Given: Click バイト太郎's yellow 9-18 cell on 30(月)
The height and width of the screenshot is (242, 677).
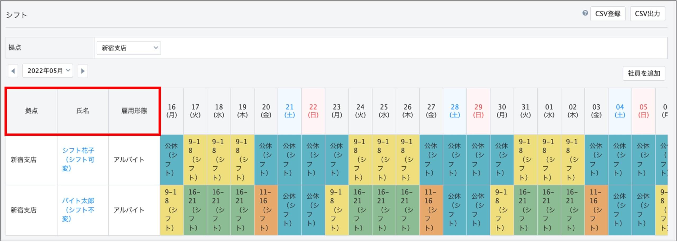Looking at the screenshot, I should (x=502, y=210).
